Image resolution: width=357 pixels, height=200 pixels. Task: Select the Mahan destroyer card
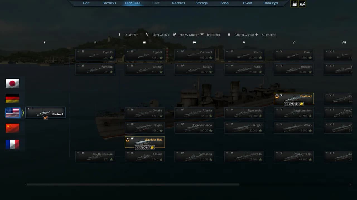[x=145, y=69]
